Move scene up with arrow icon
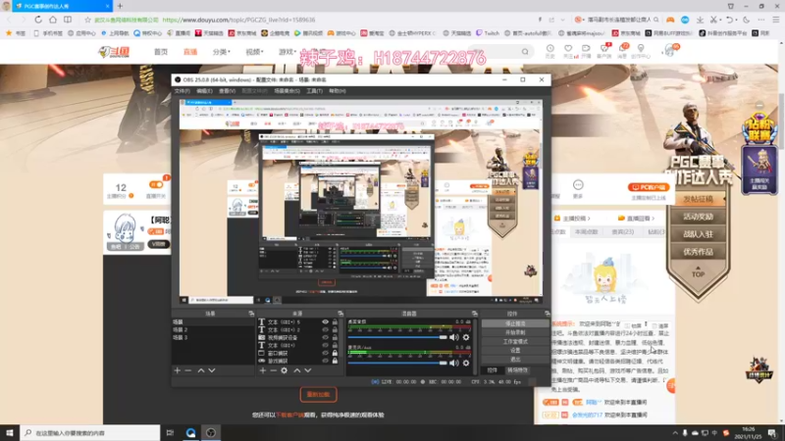Viewport: 785px width, 441px height. tap(201, 370)
